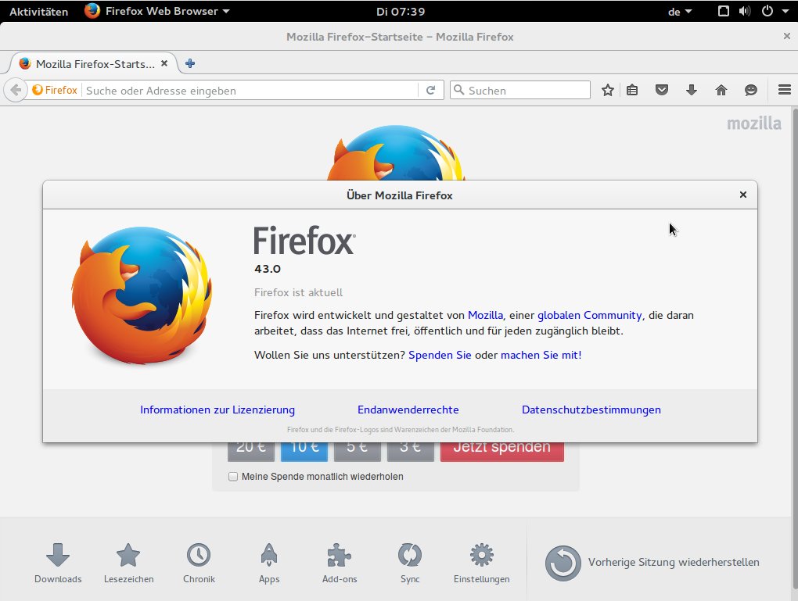Open Chronik history from start page

coord(199,563)
